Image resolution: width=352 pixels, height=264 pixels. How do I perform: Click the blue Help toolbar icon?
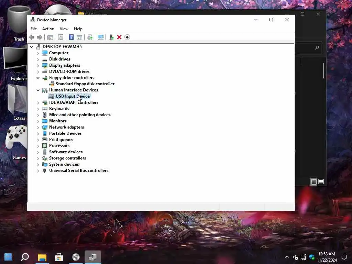pyautogui.click(x=71, y=37)
